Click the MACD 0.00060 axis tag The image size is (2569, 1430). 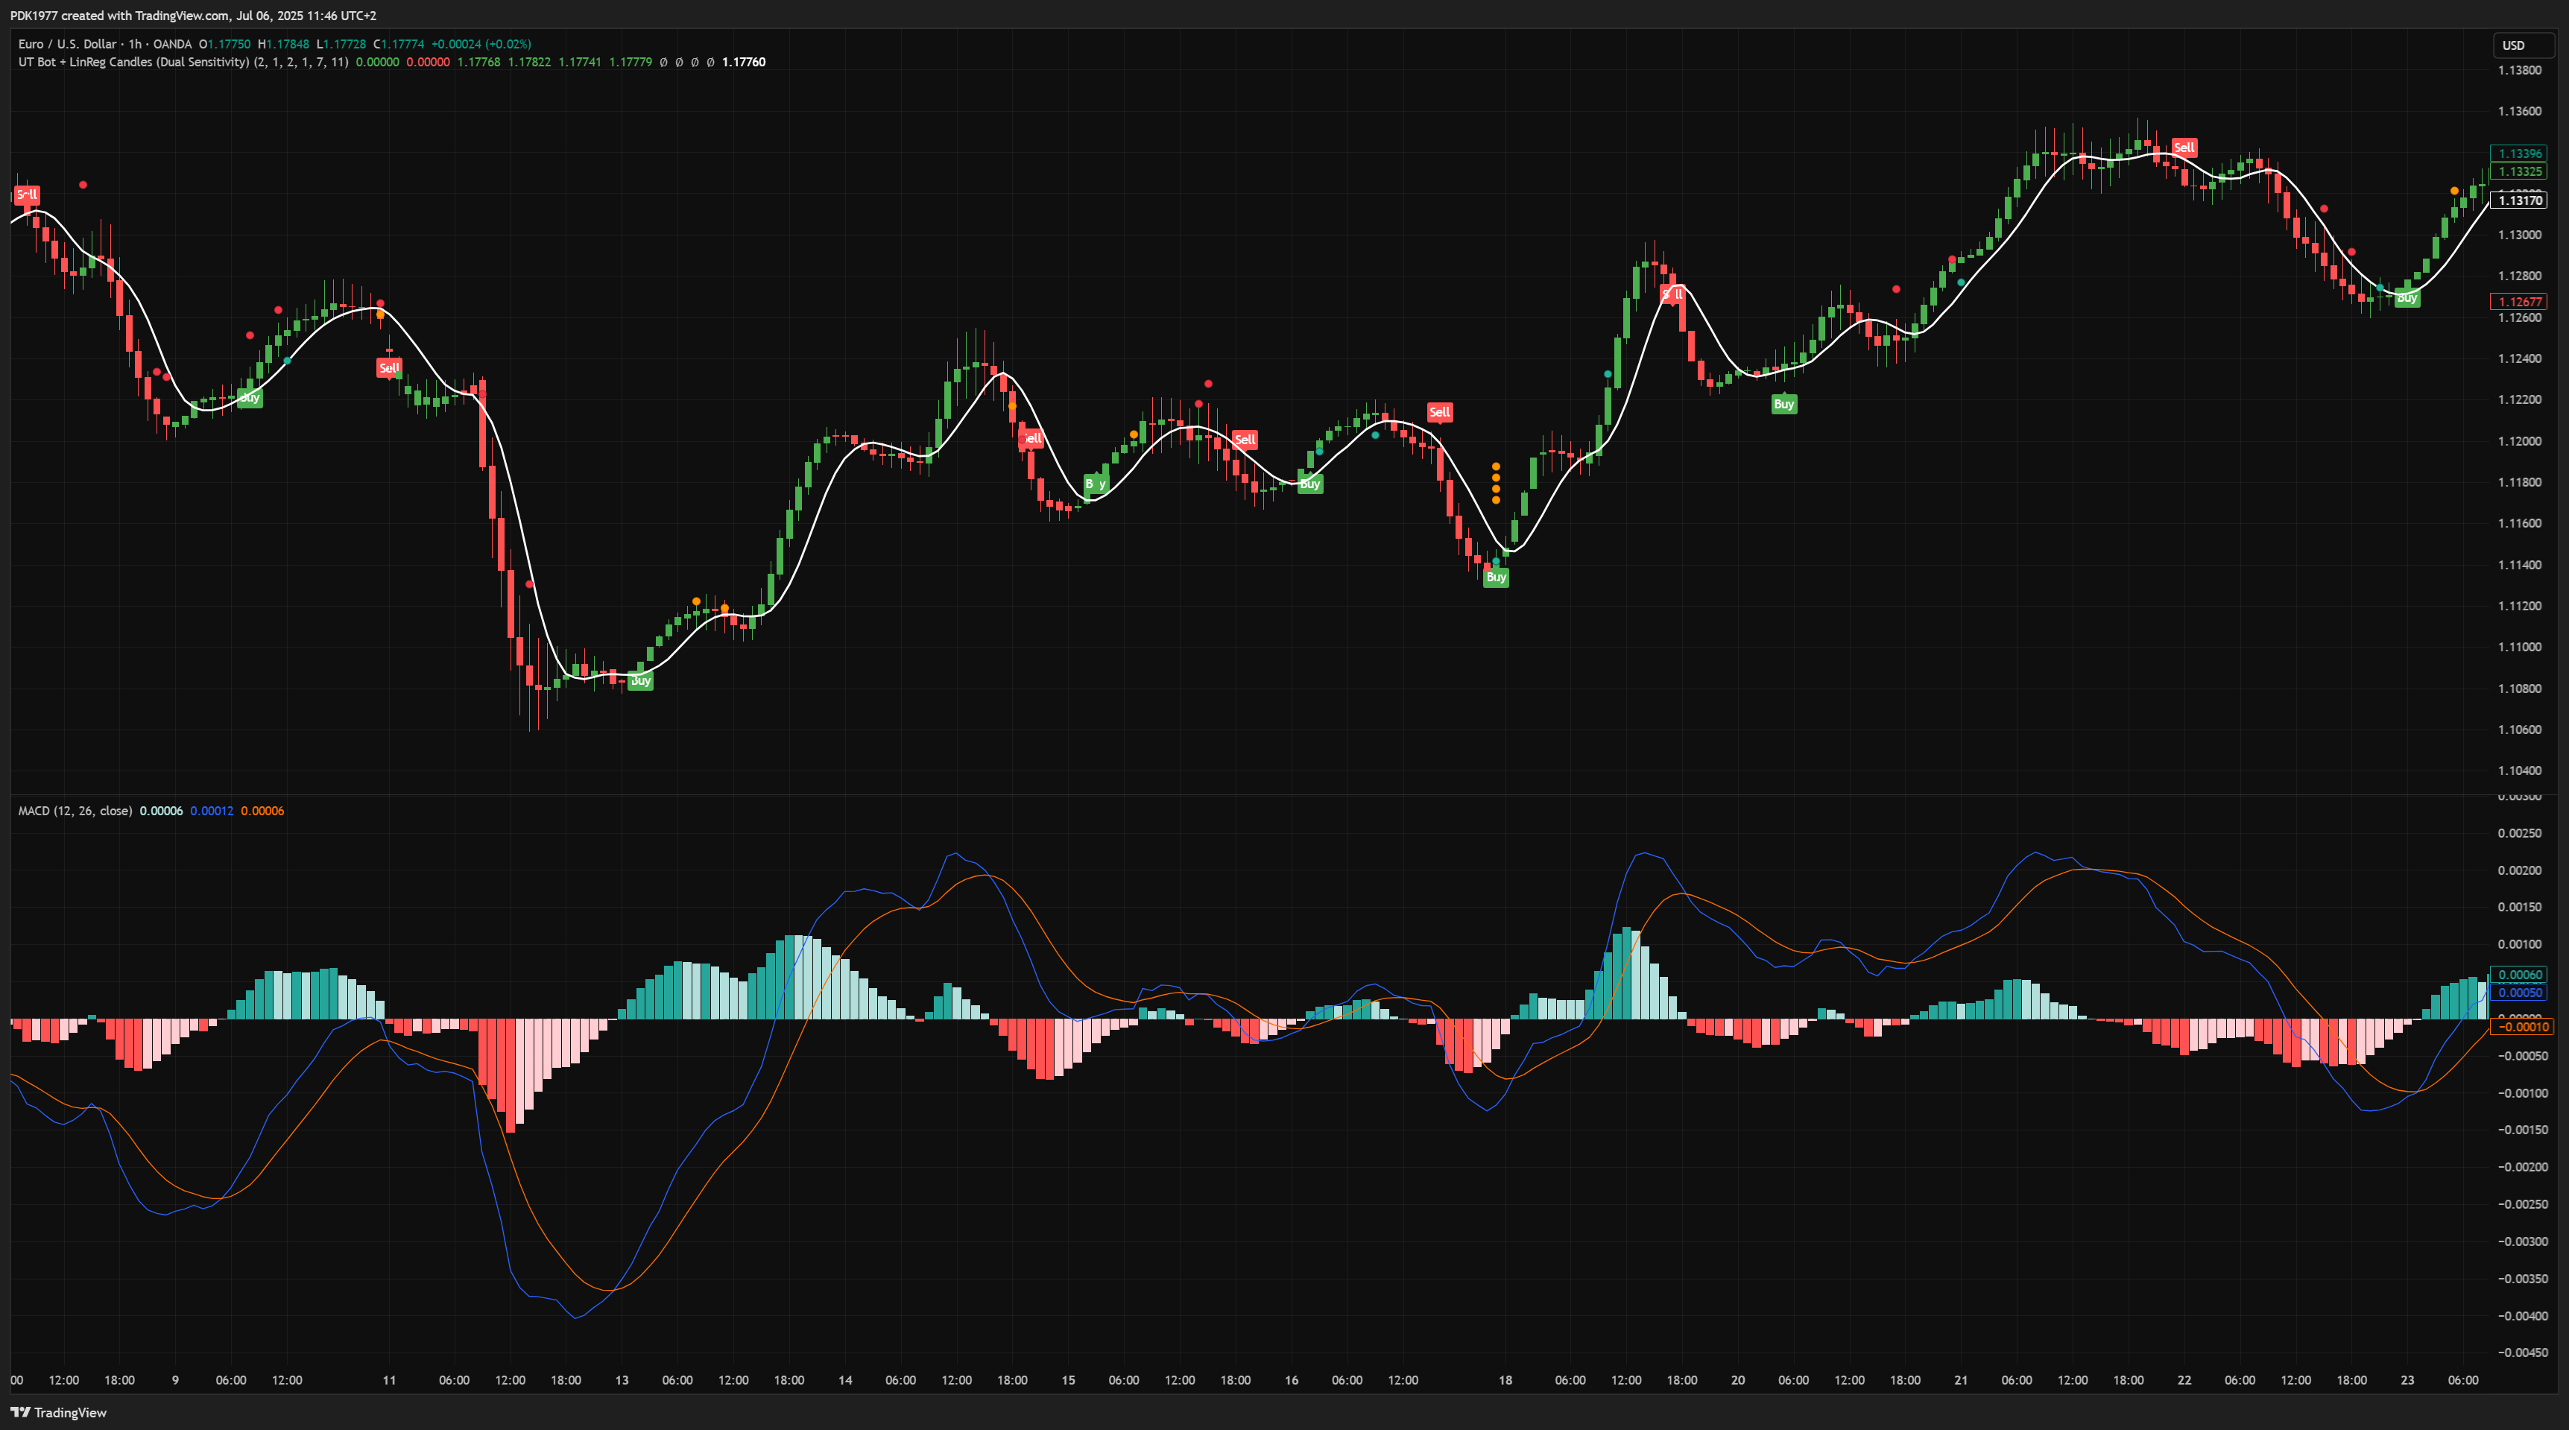pos(2519,974)
